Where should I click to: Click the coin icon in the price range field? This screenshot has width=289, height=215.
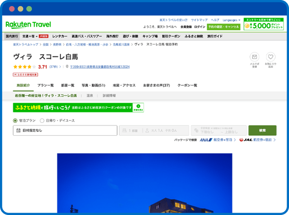pyautogui.click(x=196, y=131)
